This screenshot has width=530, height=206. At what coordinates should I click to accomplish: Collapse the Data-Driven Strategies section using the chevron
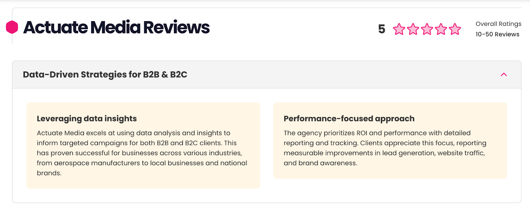[x=503, y=75]
